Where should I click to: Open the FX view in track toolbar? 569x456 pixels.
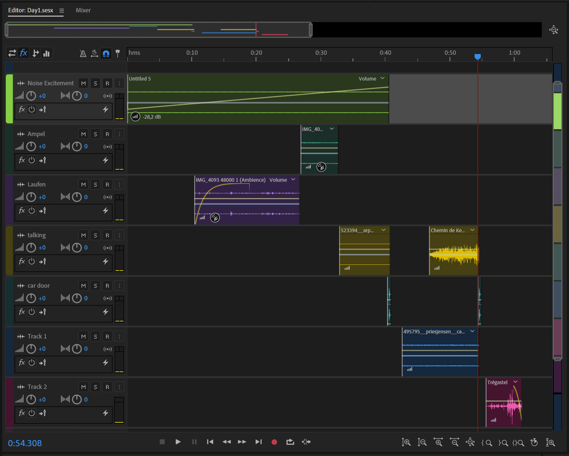click(x=24, y=53)
